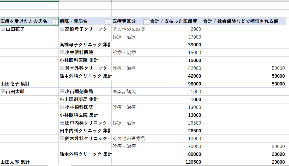
Task: Collapse 田中内科クリニック minus icon
Action: pyautogui.click(x=62, y=123)
